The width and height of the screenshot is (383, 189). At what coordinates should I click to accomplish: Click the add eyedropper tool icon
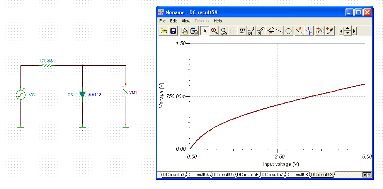coord(330,31)
